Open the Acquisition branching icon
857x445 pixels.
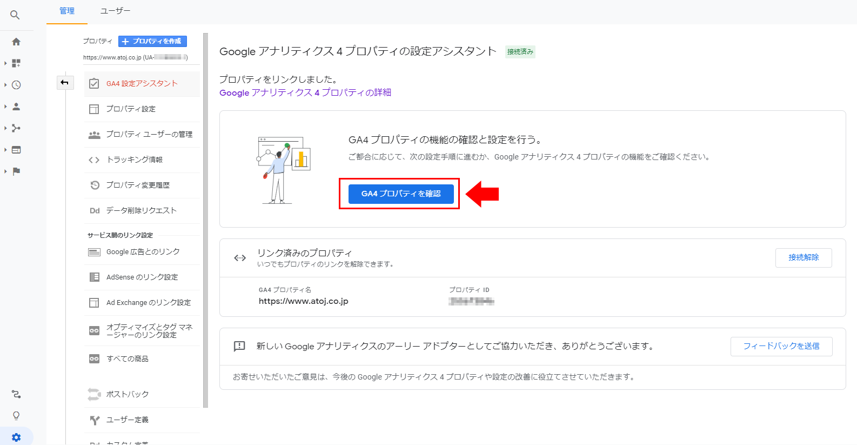point(16,128)
